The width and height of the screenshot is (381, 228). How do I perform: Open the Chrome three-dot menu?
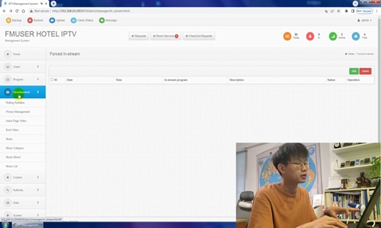click(x=377, y=11)
